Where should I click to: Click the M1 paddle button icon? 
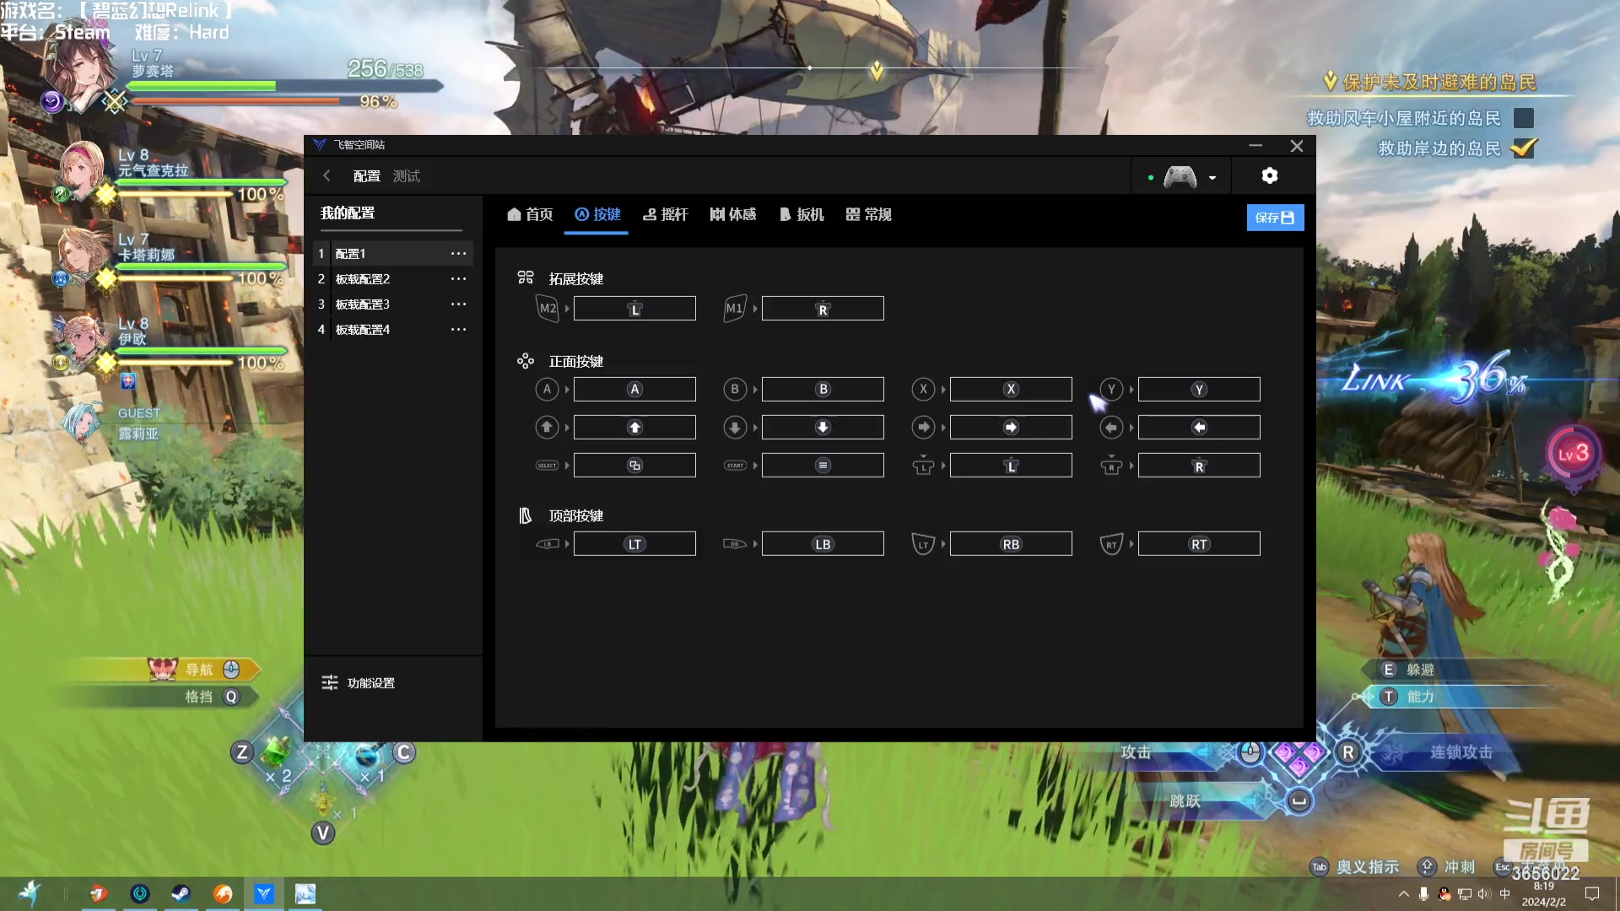coord(735,309)
